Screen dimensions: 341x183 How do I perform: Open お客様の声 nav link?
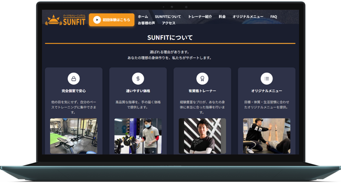coord(146,23)
